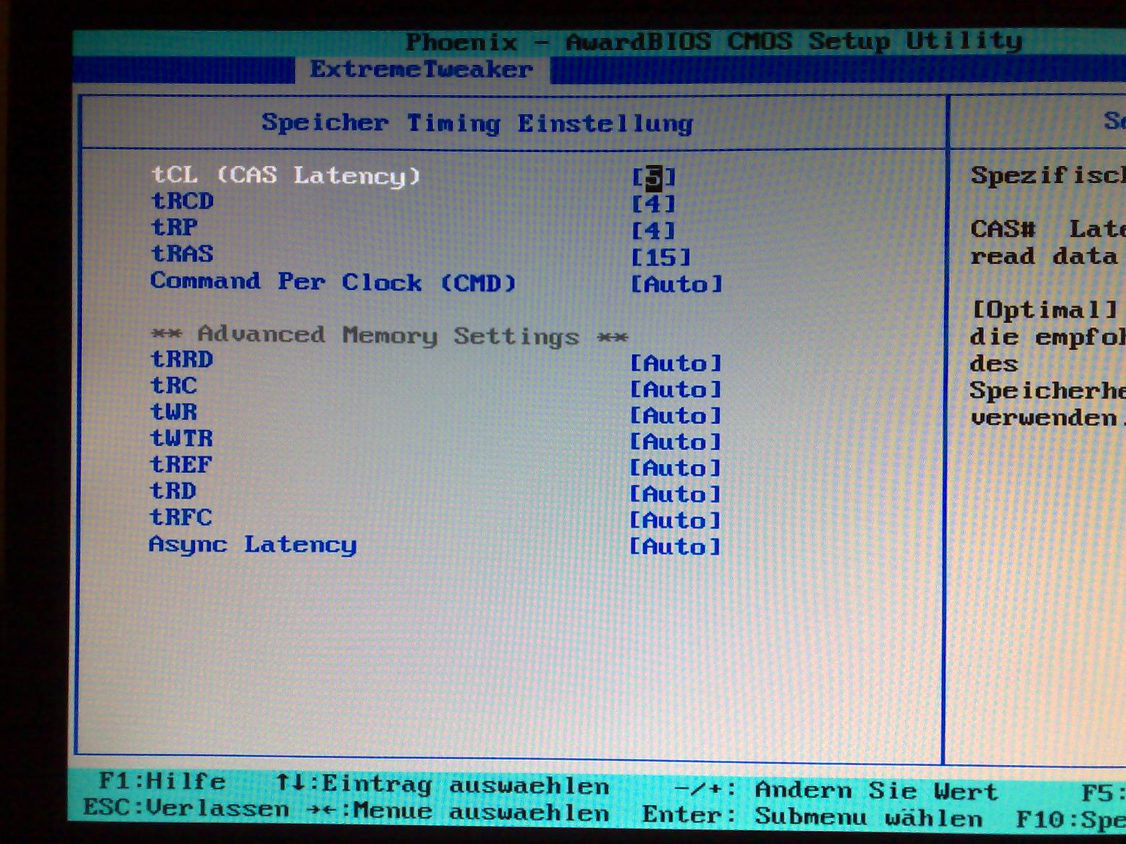Screen dimensions: 1126x844
Task: Open the tRFC [Auto] value
Action: (x=675, y=520)
